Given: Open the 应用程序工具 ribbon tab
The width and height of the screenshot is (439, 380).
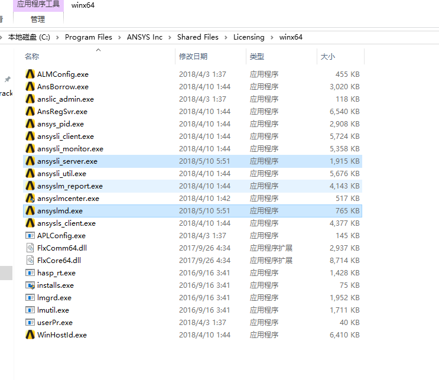Looking at the screenshot, I should pos(38,5).
